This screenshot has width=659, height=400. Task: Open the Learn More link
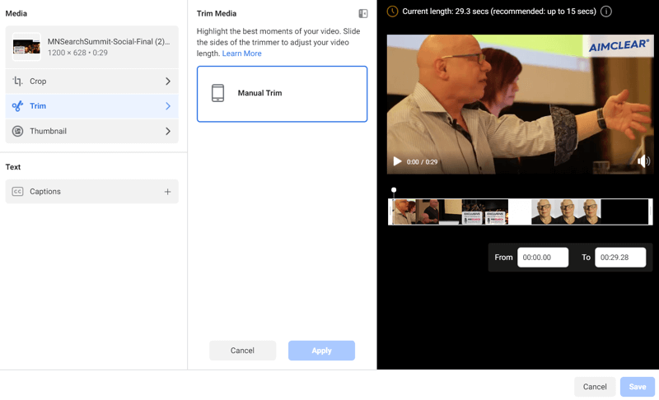(x=241, y=53)
